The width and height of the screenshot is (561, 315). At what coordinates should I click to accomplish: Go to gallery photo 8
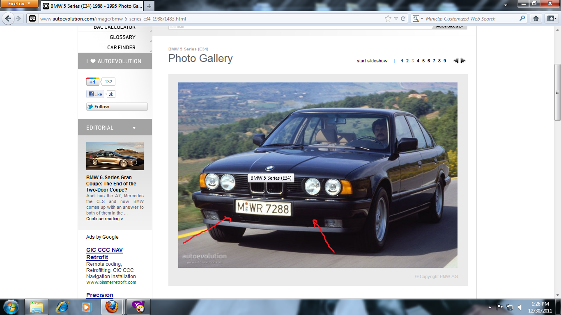(x=439, y=61)
